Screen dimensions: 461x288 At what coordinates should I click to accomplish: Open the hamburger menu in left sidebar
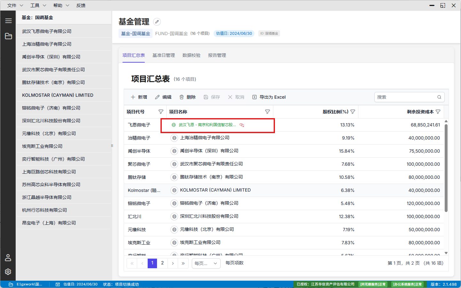(x=8, y=21)
